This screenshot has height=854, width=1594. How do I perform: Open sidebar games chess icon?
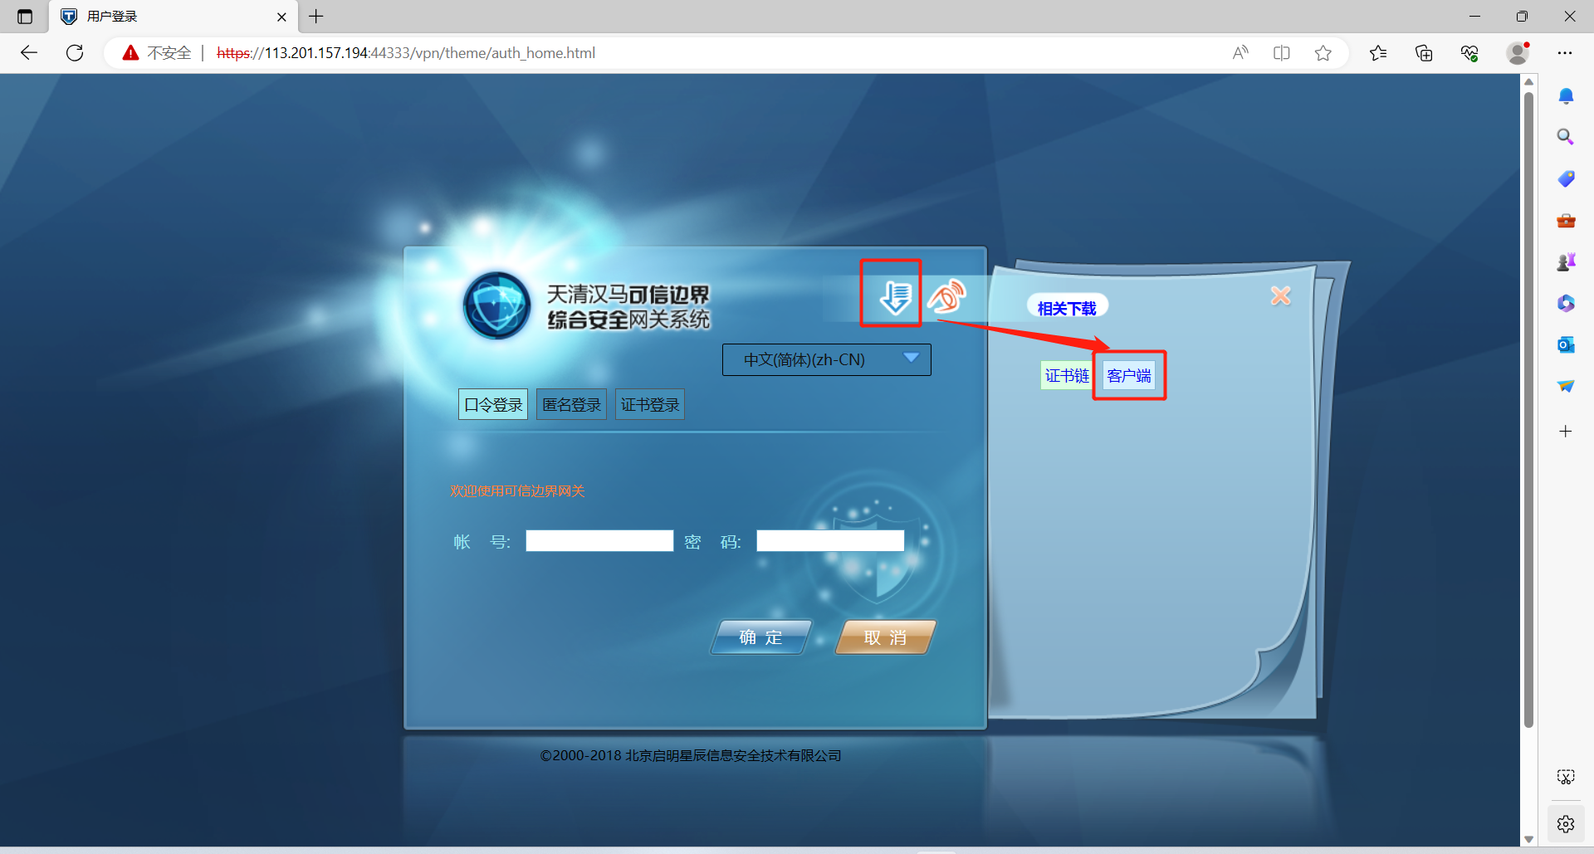[x=1566, y=262]
